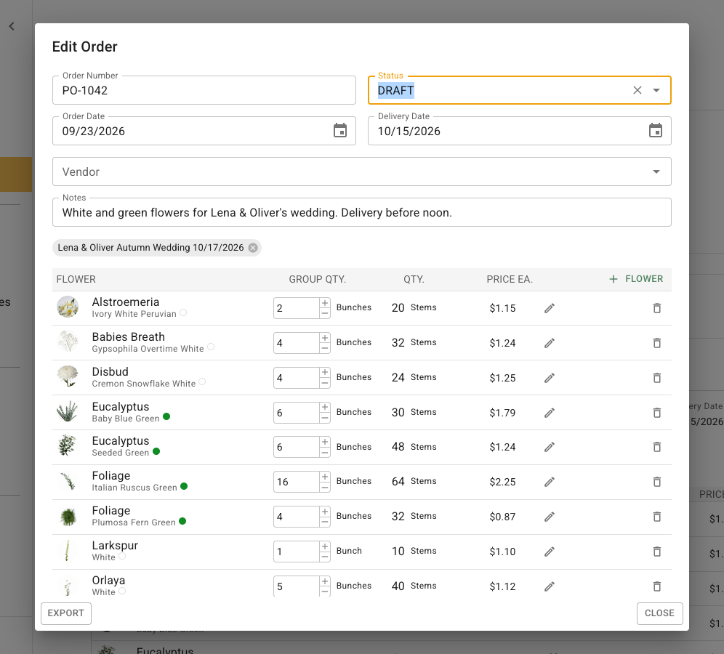Increase Italian Ruscus group quantity

[325, 477]
